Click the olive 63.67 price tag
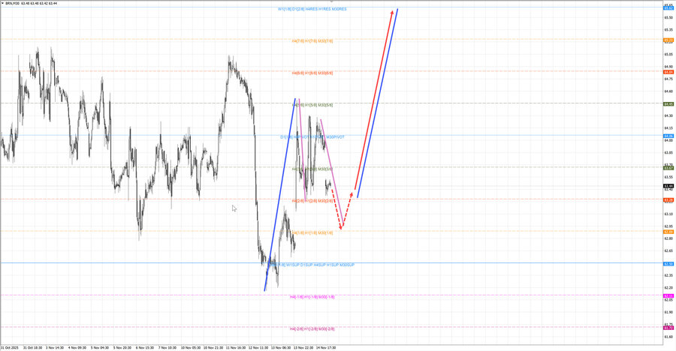Viewport: 676px width, 351px height. click(668, 168)
